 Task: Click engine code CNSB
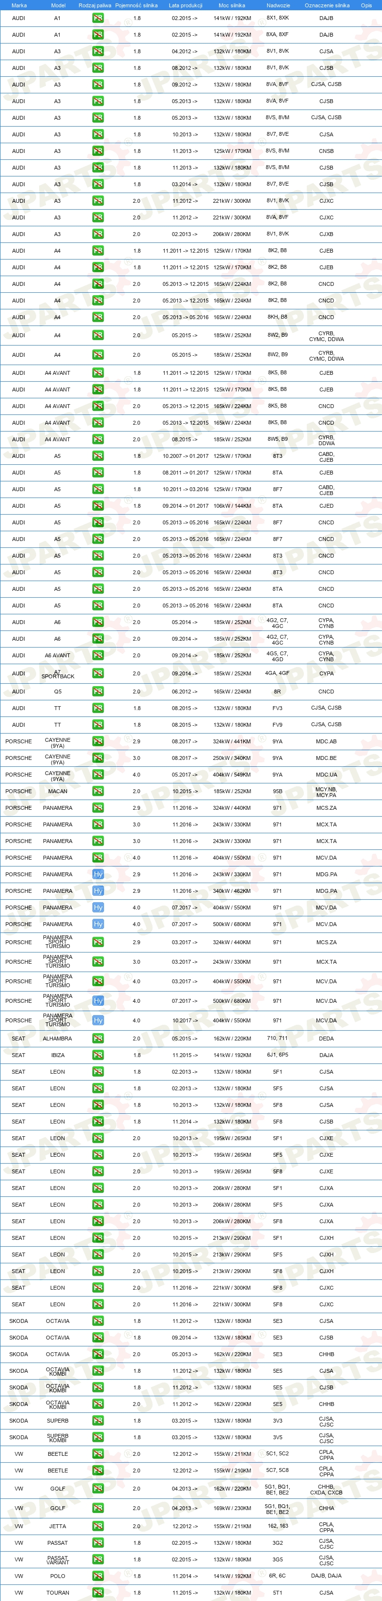(326, 151)
